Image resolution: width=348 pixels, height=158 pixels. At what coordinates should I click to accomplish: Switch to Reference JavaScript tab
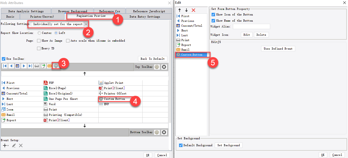149,11
